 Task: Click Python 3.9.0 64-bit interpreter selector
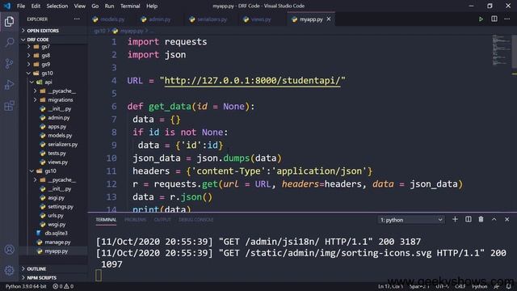point(26,286)
